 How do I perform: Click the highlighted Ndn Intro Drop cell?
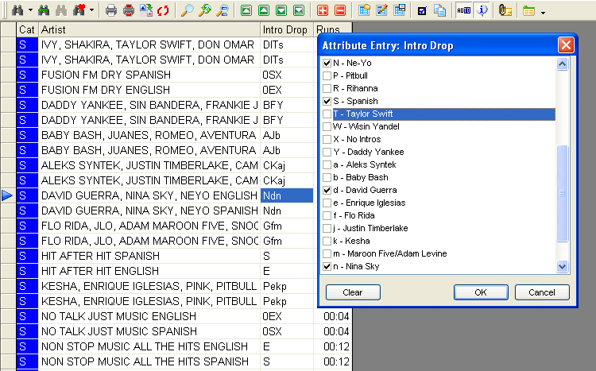coord(287,195)
